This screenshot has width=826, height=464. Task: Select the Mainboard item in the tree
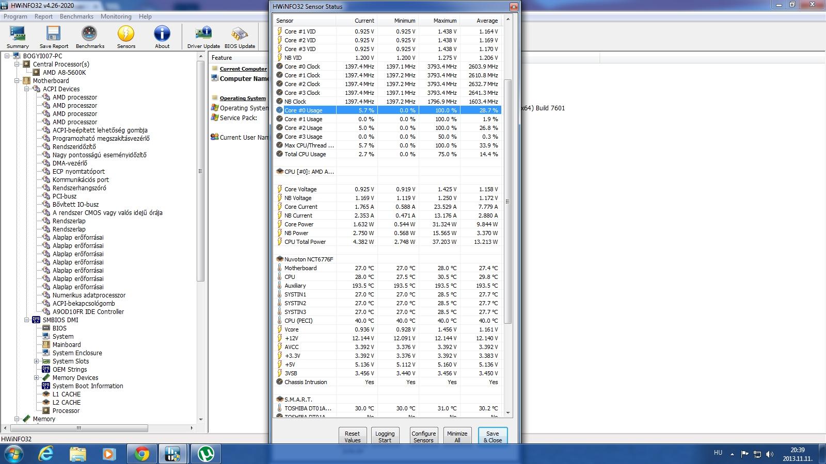tap(67, 345)
